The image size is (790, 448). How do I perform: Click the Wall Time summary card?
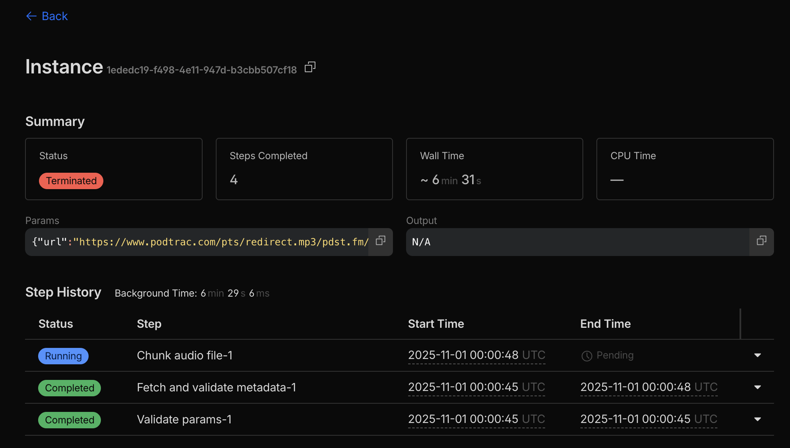(x=494, y=169)
